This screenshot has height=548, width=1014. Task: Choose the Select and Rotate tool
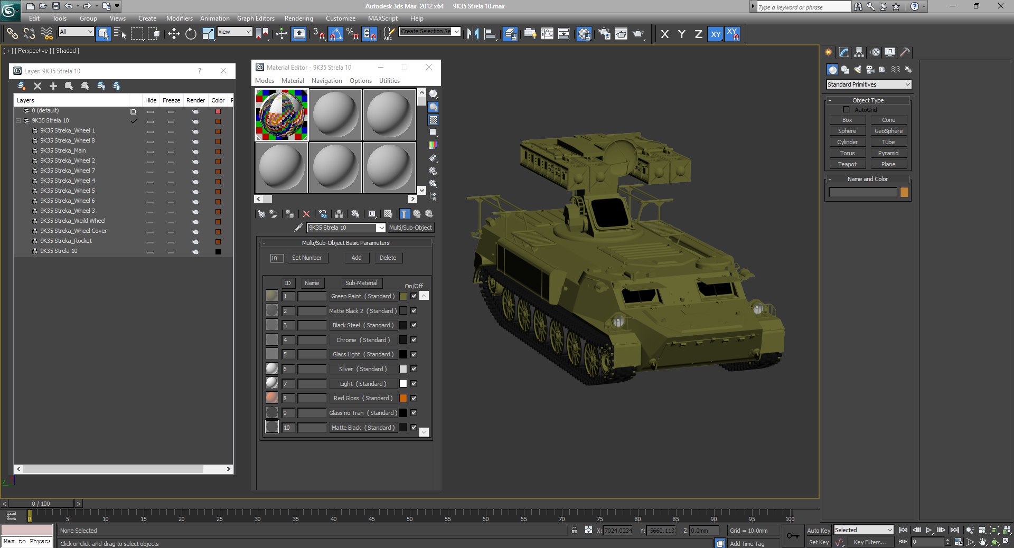(x=191, y=34)
